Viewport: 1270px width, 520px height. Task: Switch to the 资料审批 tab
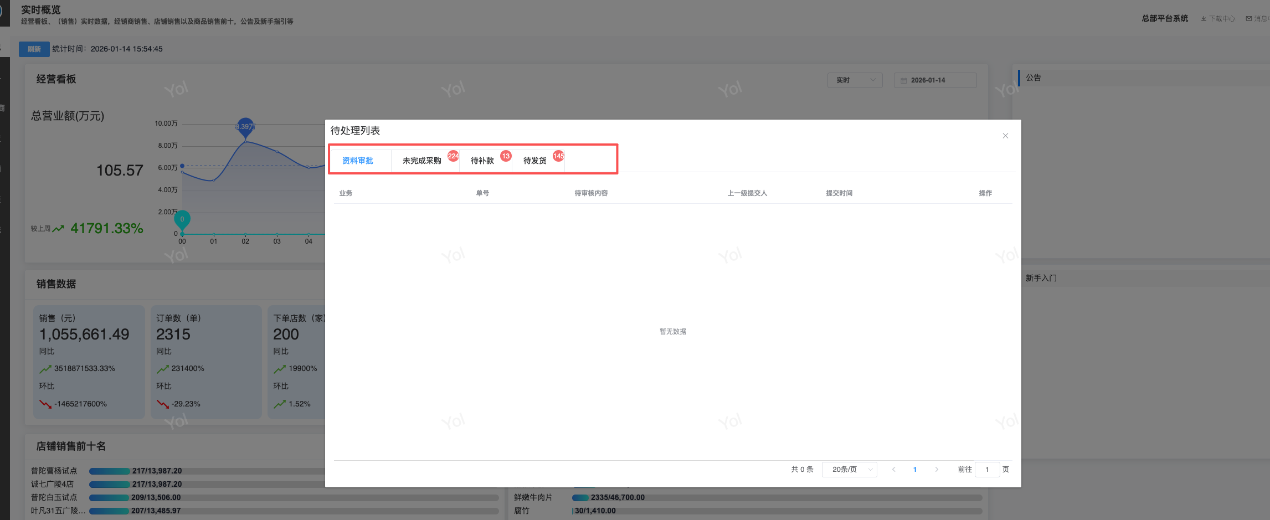[x=358, y=161]
